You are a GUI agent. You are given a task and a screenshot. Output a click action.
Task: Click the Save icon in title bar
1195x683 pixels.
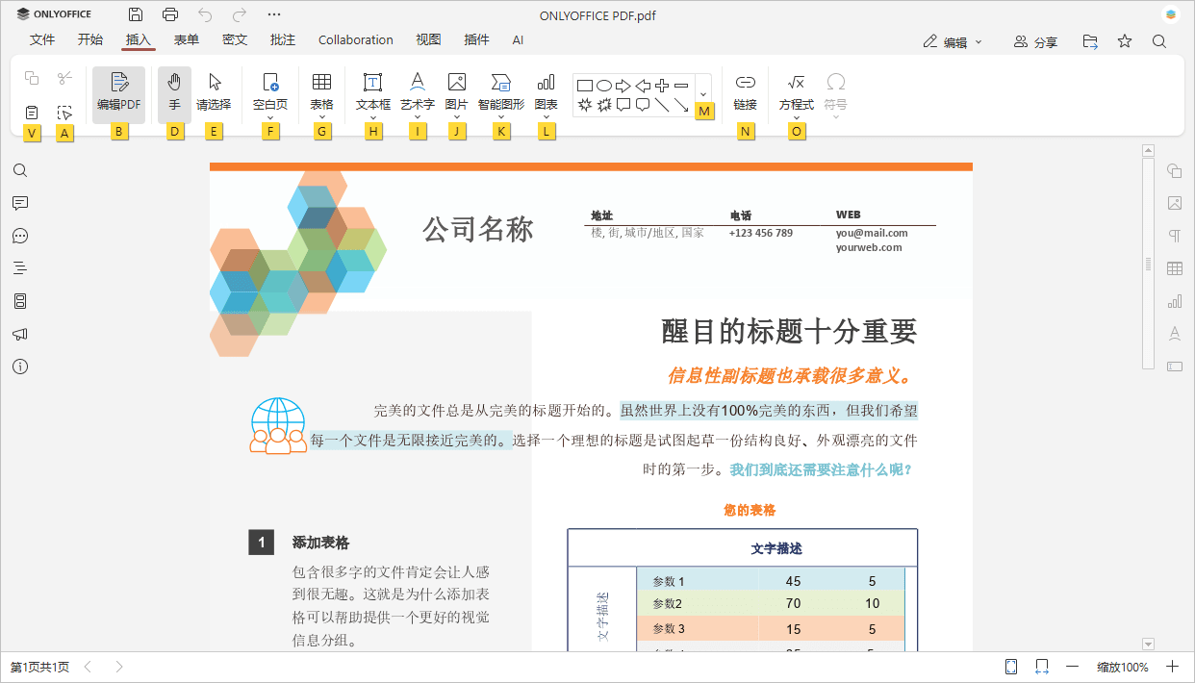pyautogui.click(x=136, y=14)
